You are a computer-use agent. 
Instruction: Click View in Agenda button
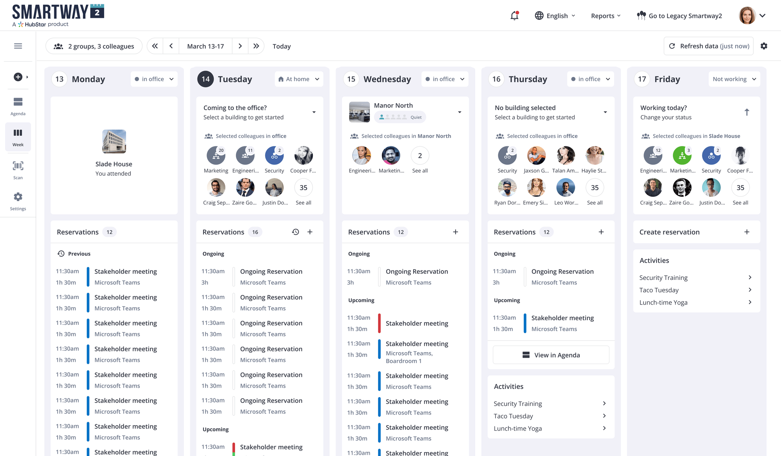point(551,355)
